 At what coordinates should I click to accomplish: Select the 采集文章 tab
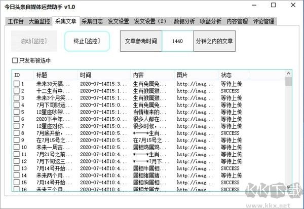66,21
